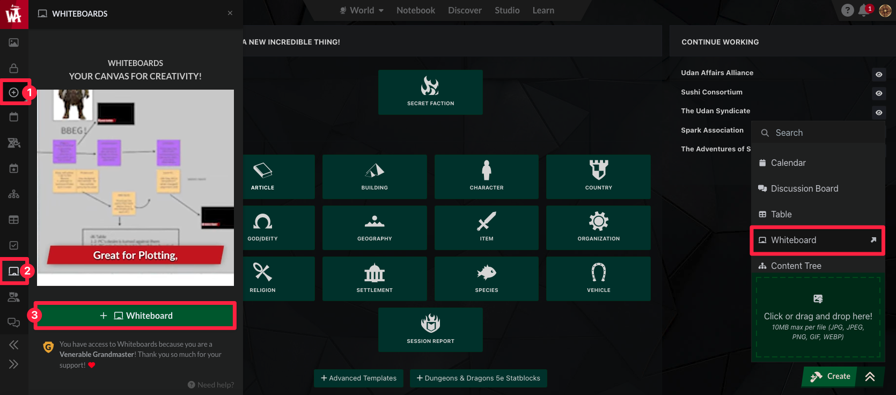896x395 pixels.
Task: Click the lock icon in sidebar
Action: pyautogui.click(x=14, y=68)
